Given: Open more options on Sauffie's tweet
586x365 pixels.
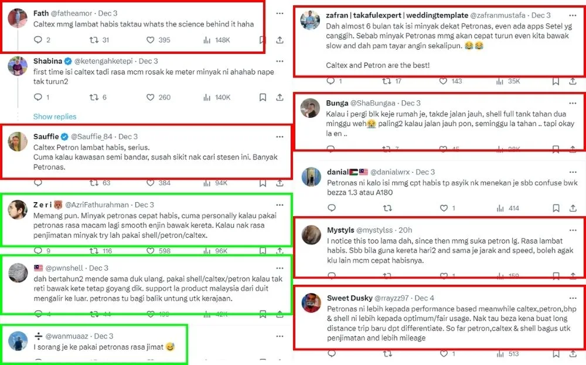Looking at the screenshot, I should click(x=280, y=137).
